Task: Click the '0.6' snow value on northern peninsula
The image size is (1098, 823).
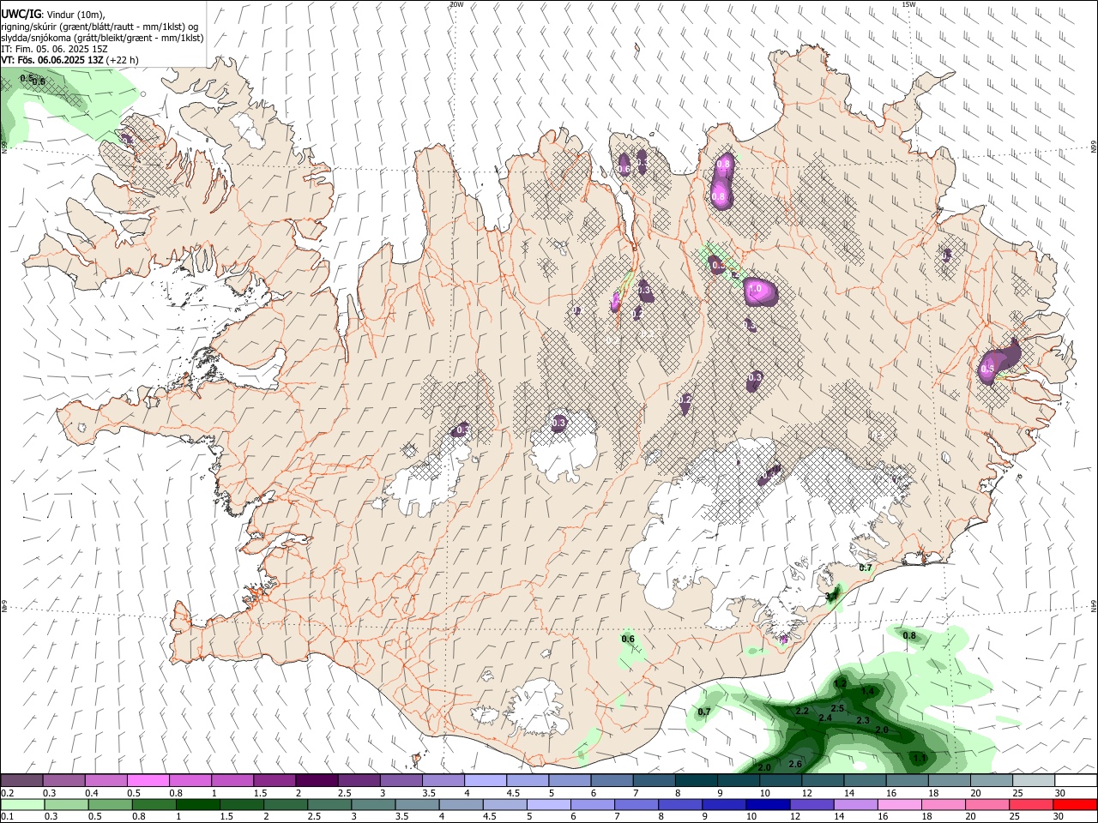Action: tap(624, 169)
